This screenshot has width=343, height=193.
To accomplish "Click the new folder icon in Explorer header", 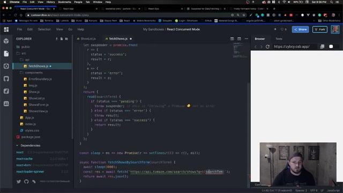I will tap(66, 39).
